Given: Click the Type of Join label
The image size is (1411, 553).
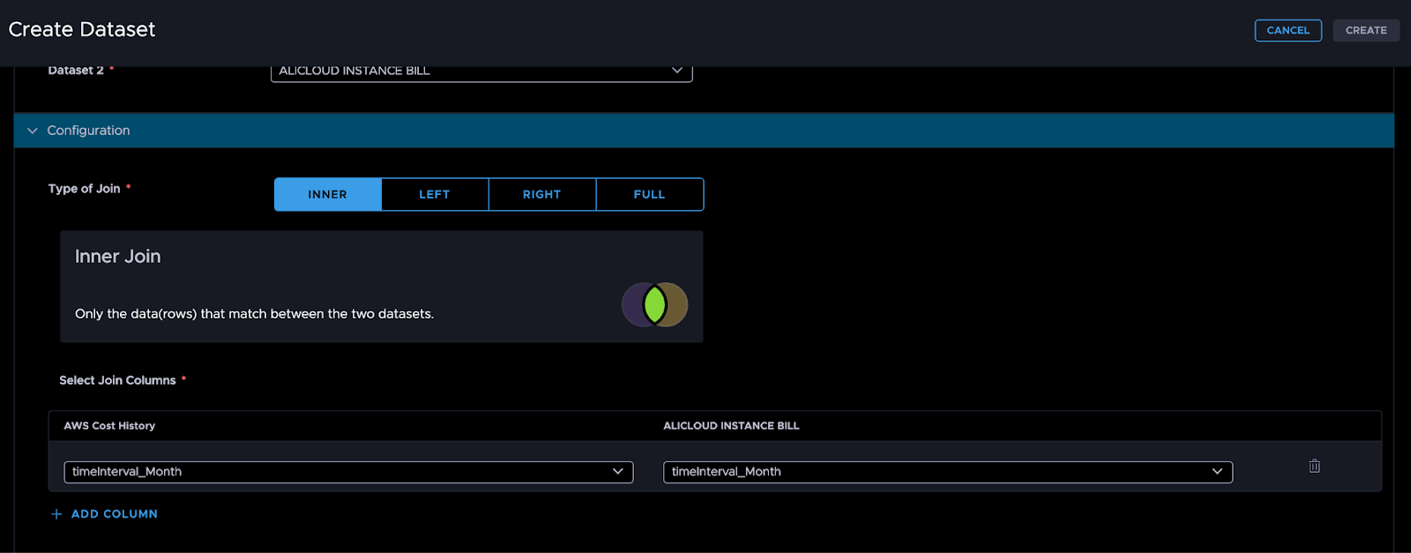Looking at the screenshot, I should 85,189.
